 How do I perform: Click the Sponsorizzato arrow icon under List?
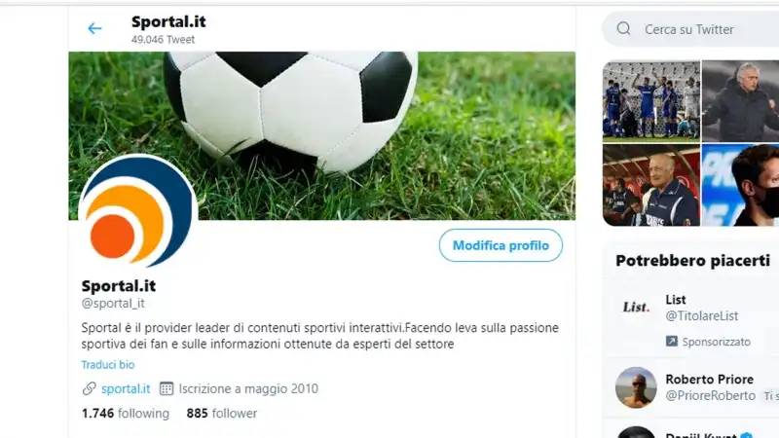click(x=672, y=342)
